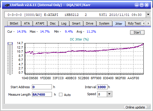Click into the Measure Length field
The height and width of the screenshot is (111, 153).
coord(42,95)
